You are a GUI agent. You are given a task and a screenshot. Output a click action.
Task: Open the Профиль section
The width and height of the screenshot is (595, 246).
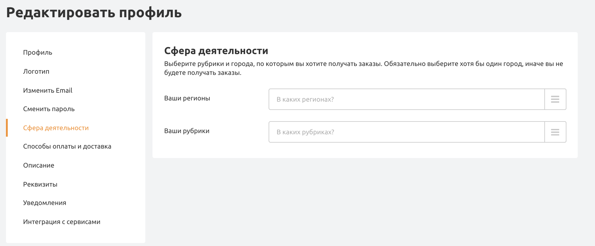pyautogui.click(x=38, y=53)
